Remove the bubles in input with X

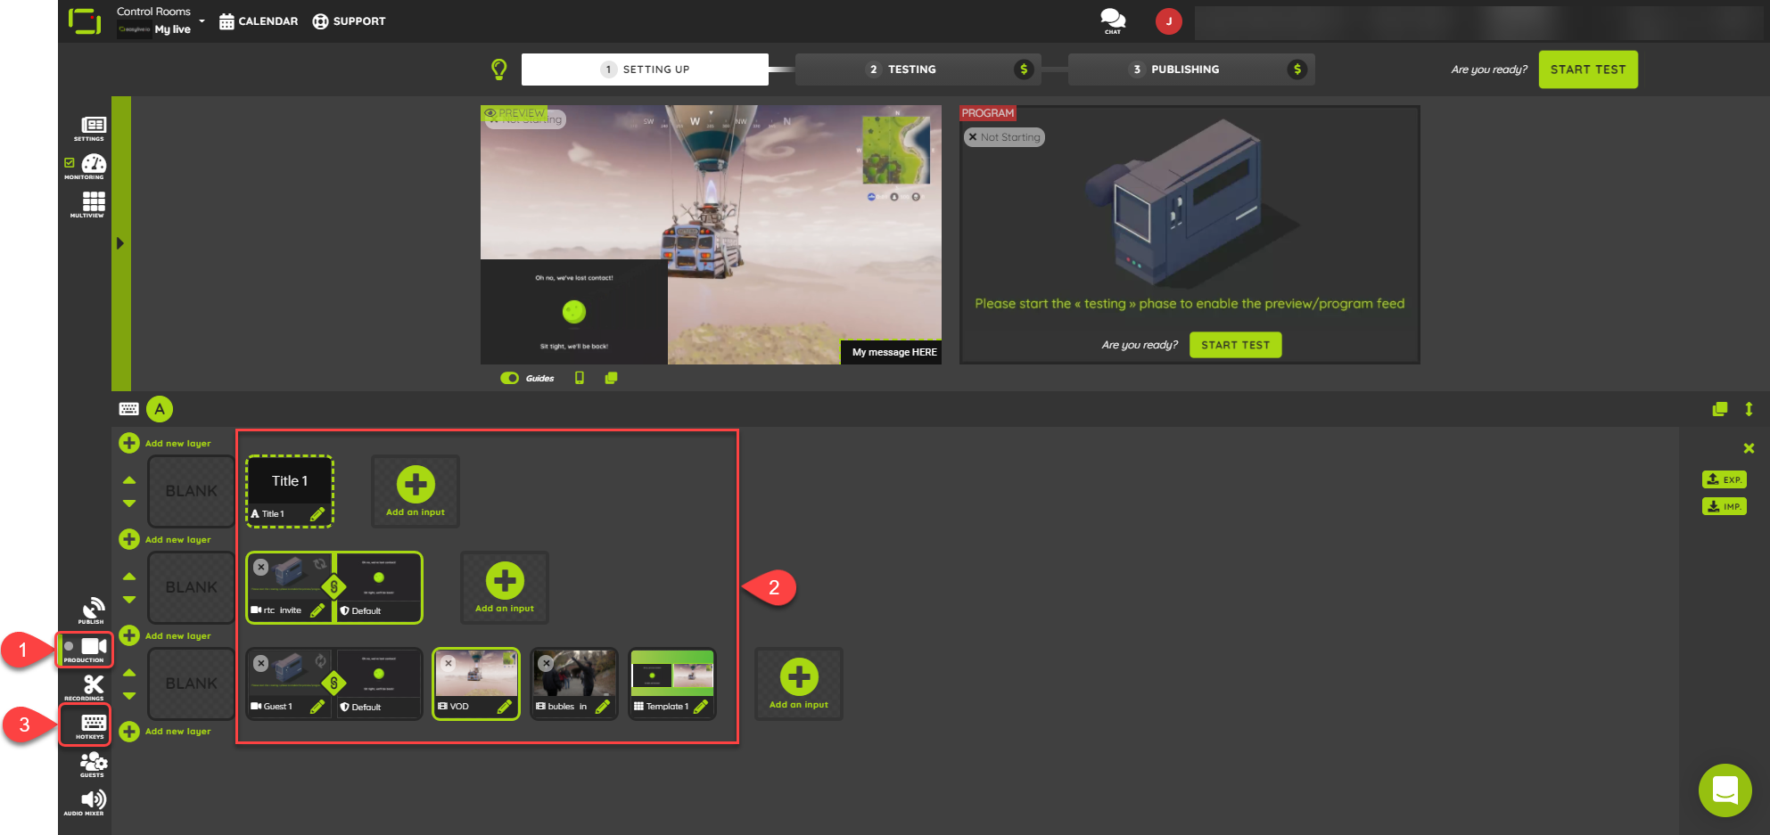[547, 663]
